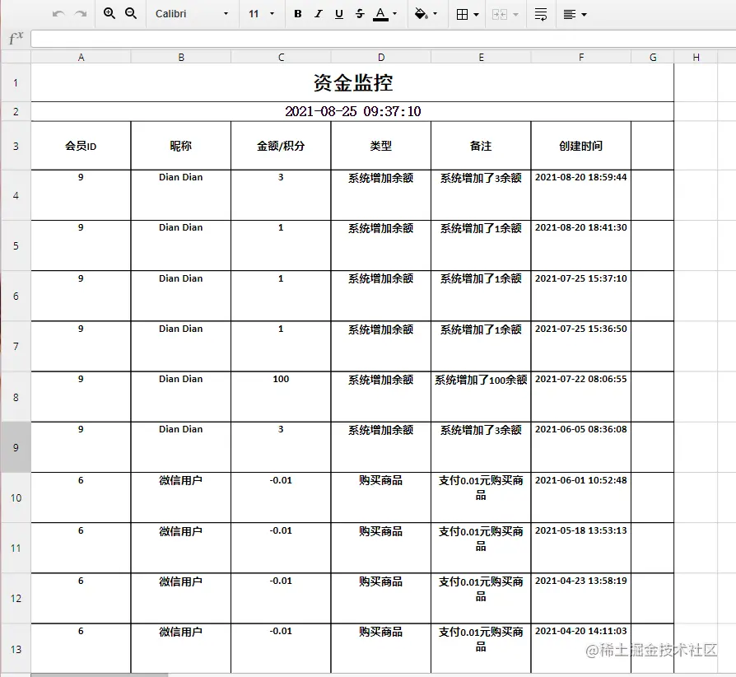Click the title cell 资金监控
This screenshot has width=736, height=677.
point(352,82)
